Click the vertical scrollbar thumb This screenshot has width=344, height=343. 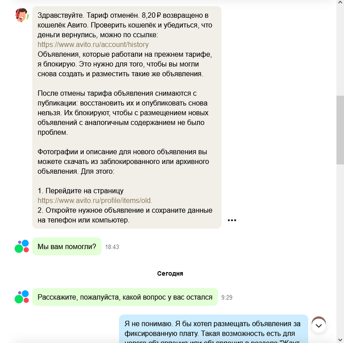click(340, 130)
